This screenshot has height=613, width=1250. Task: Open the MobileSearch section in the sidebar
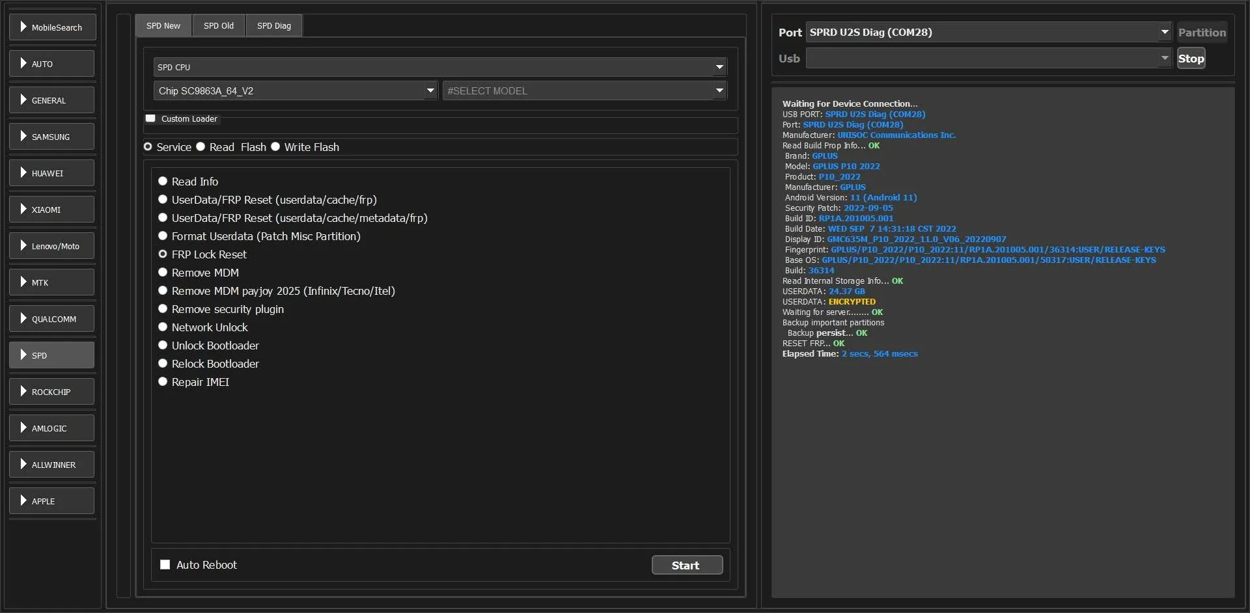click(53, 27)
